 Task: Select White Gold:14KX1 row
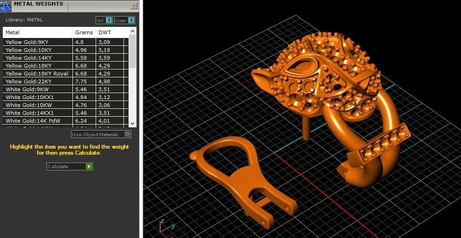click(x=66, y=113)
